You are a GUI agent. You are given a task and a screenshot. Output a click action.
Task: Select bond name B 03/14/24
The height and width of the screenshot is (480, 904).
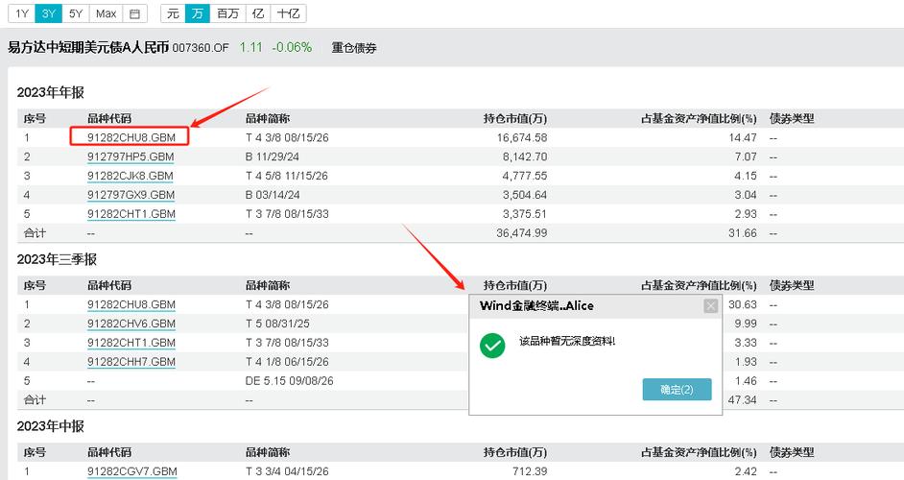(x=273, y=195)
